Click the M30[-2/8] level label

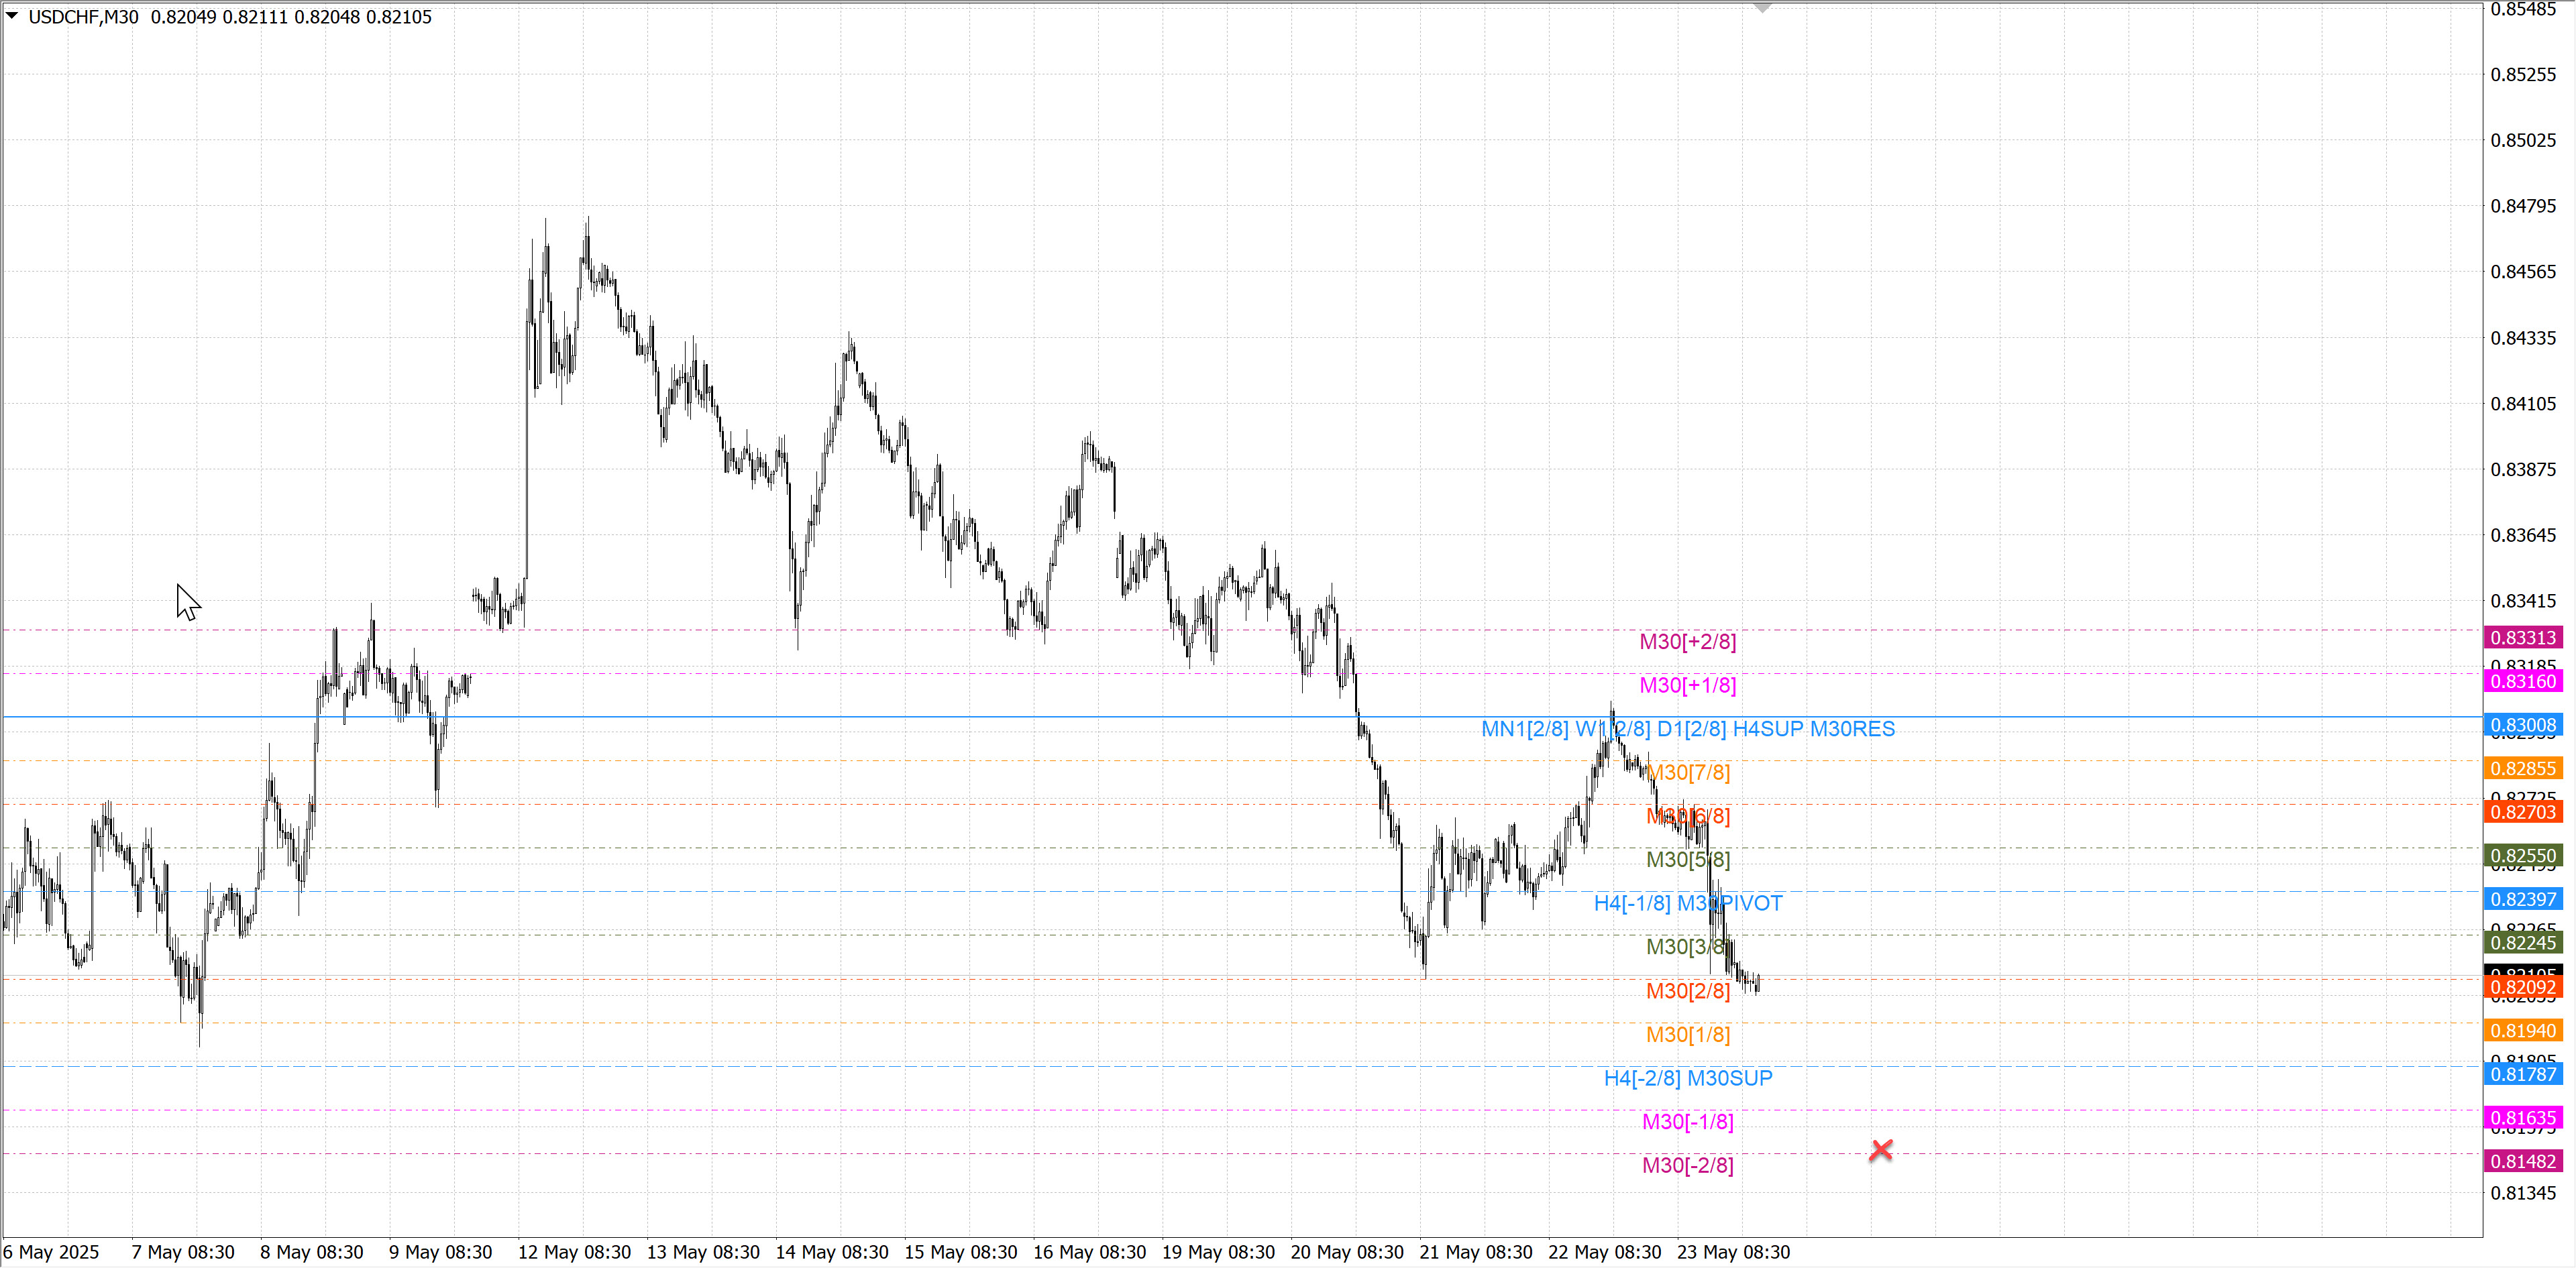[x=1687, y=1165]
